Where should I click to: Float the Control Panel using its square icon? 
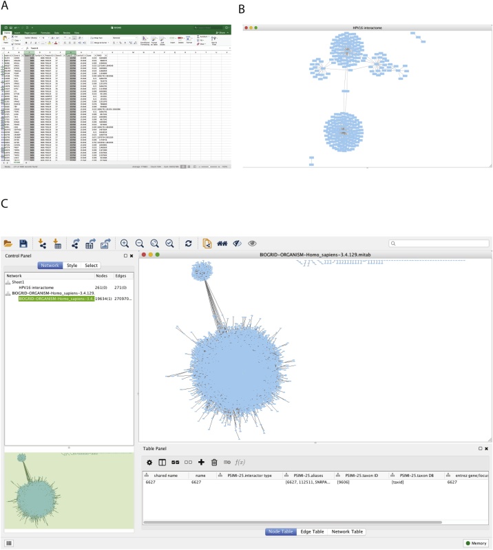(x=126, y=255)
